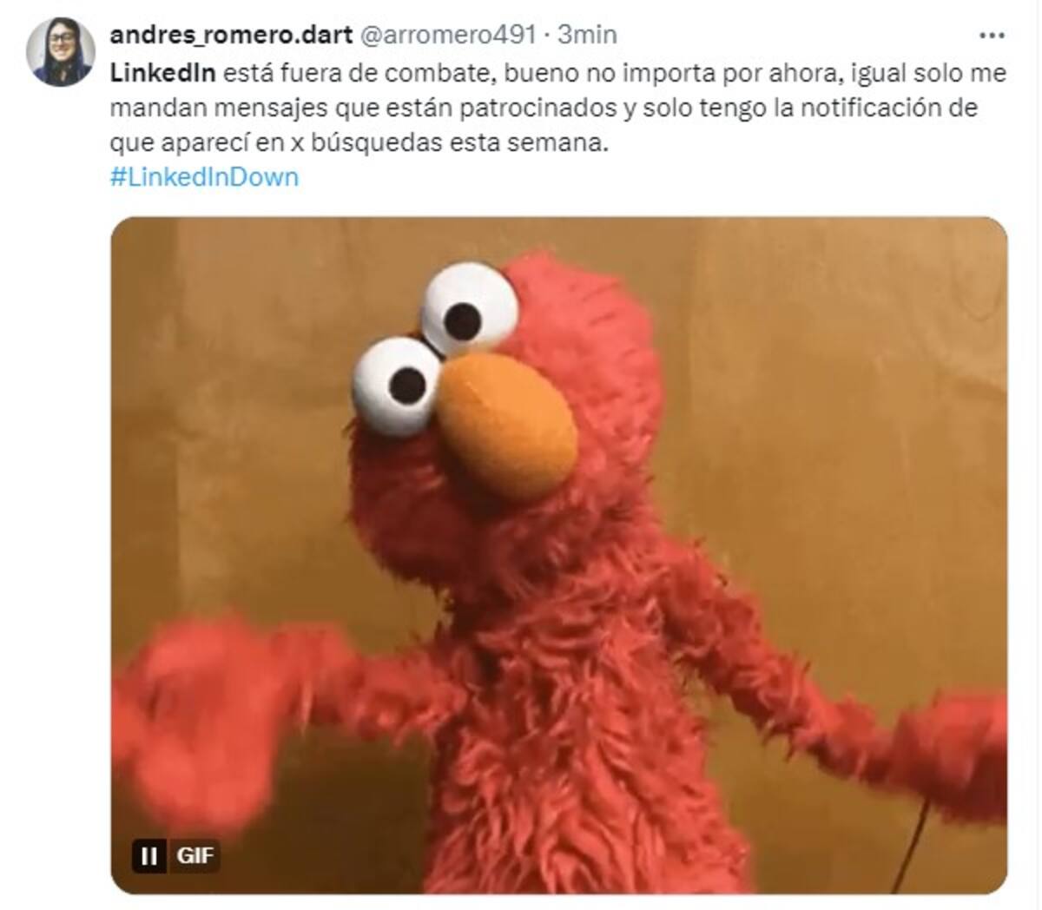Image resolution: width=1042 pixels, height=910 pixels.
Task: Click the 3min timestamp
Action: 588,35
